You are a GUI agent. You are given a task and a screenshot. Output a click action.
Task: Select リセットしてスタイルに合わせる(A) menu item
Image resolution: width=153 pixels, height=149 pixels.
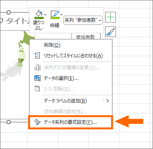point(73,56)
